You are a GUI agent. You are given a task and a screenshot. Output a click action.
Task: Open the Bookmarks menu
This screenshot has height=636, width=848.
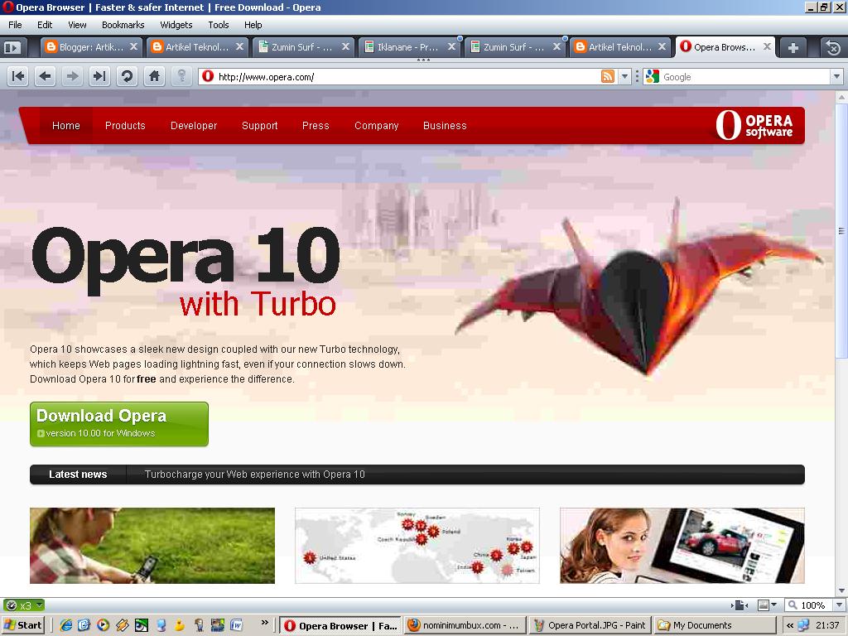[123, 25]
